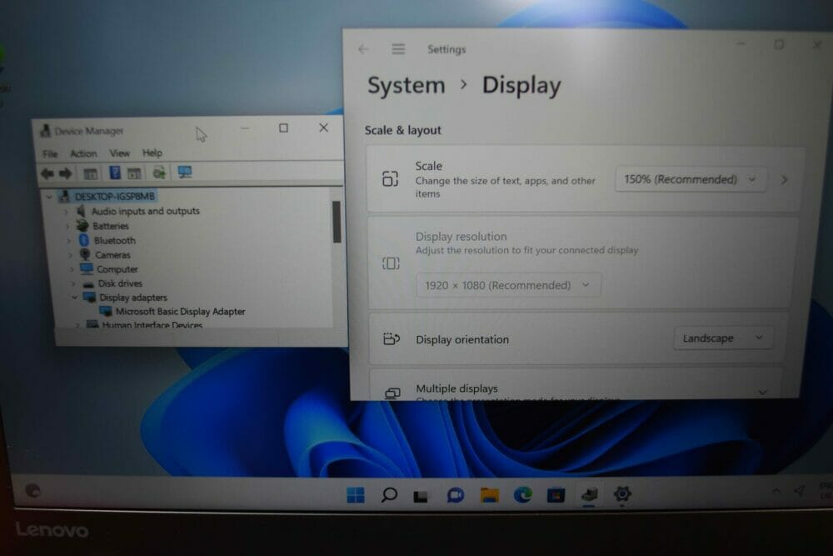Maximize the Device Manager window
This screenshot has width=833, height=556.
pos(284,128)
